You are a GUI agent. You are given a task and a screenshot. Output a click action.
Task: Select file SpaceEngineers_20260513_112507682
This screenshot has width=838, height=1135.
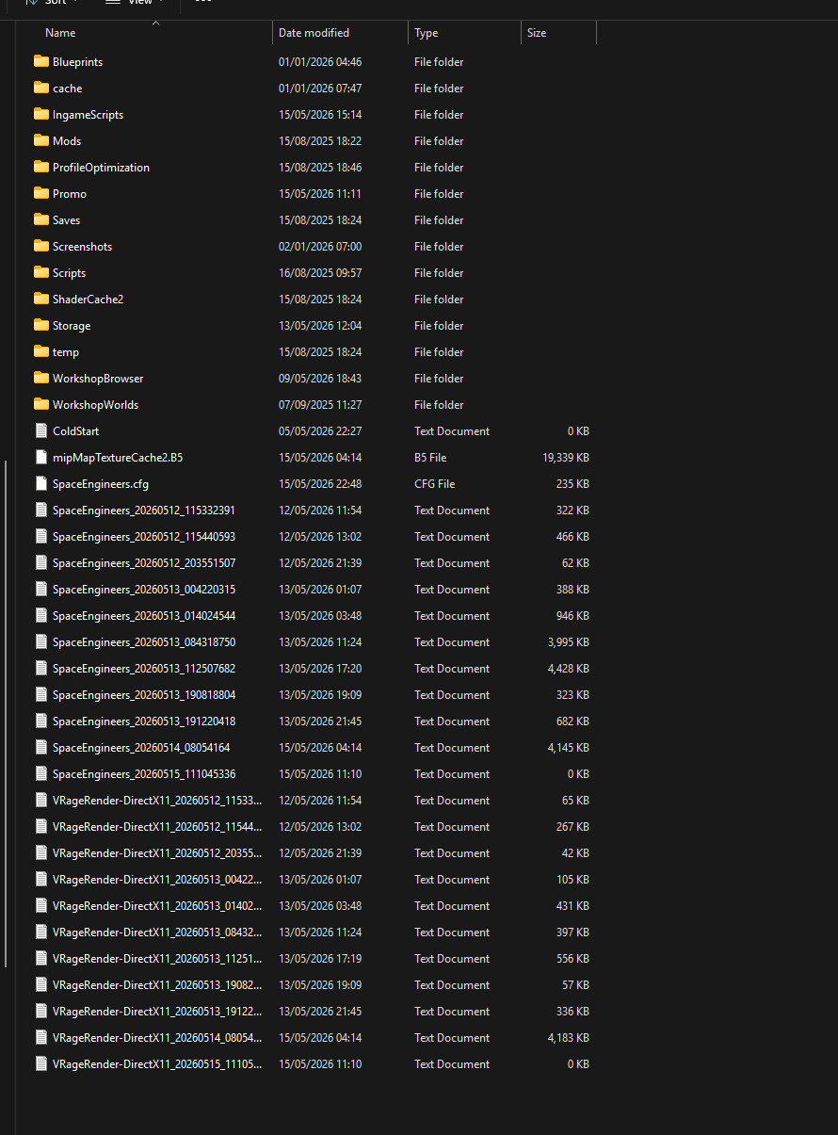[144, 668]
